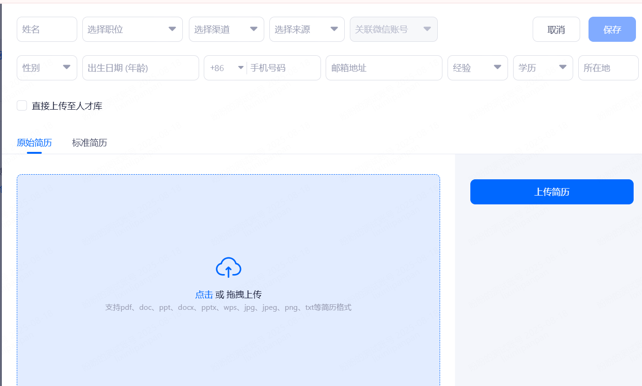
Task: Open the 学历 dropdown
Action: (542, 68)
